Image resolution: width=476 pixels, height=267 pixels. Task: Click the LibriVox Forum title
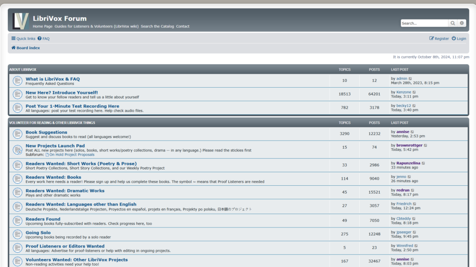coord(60,19)
